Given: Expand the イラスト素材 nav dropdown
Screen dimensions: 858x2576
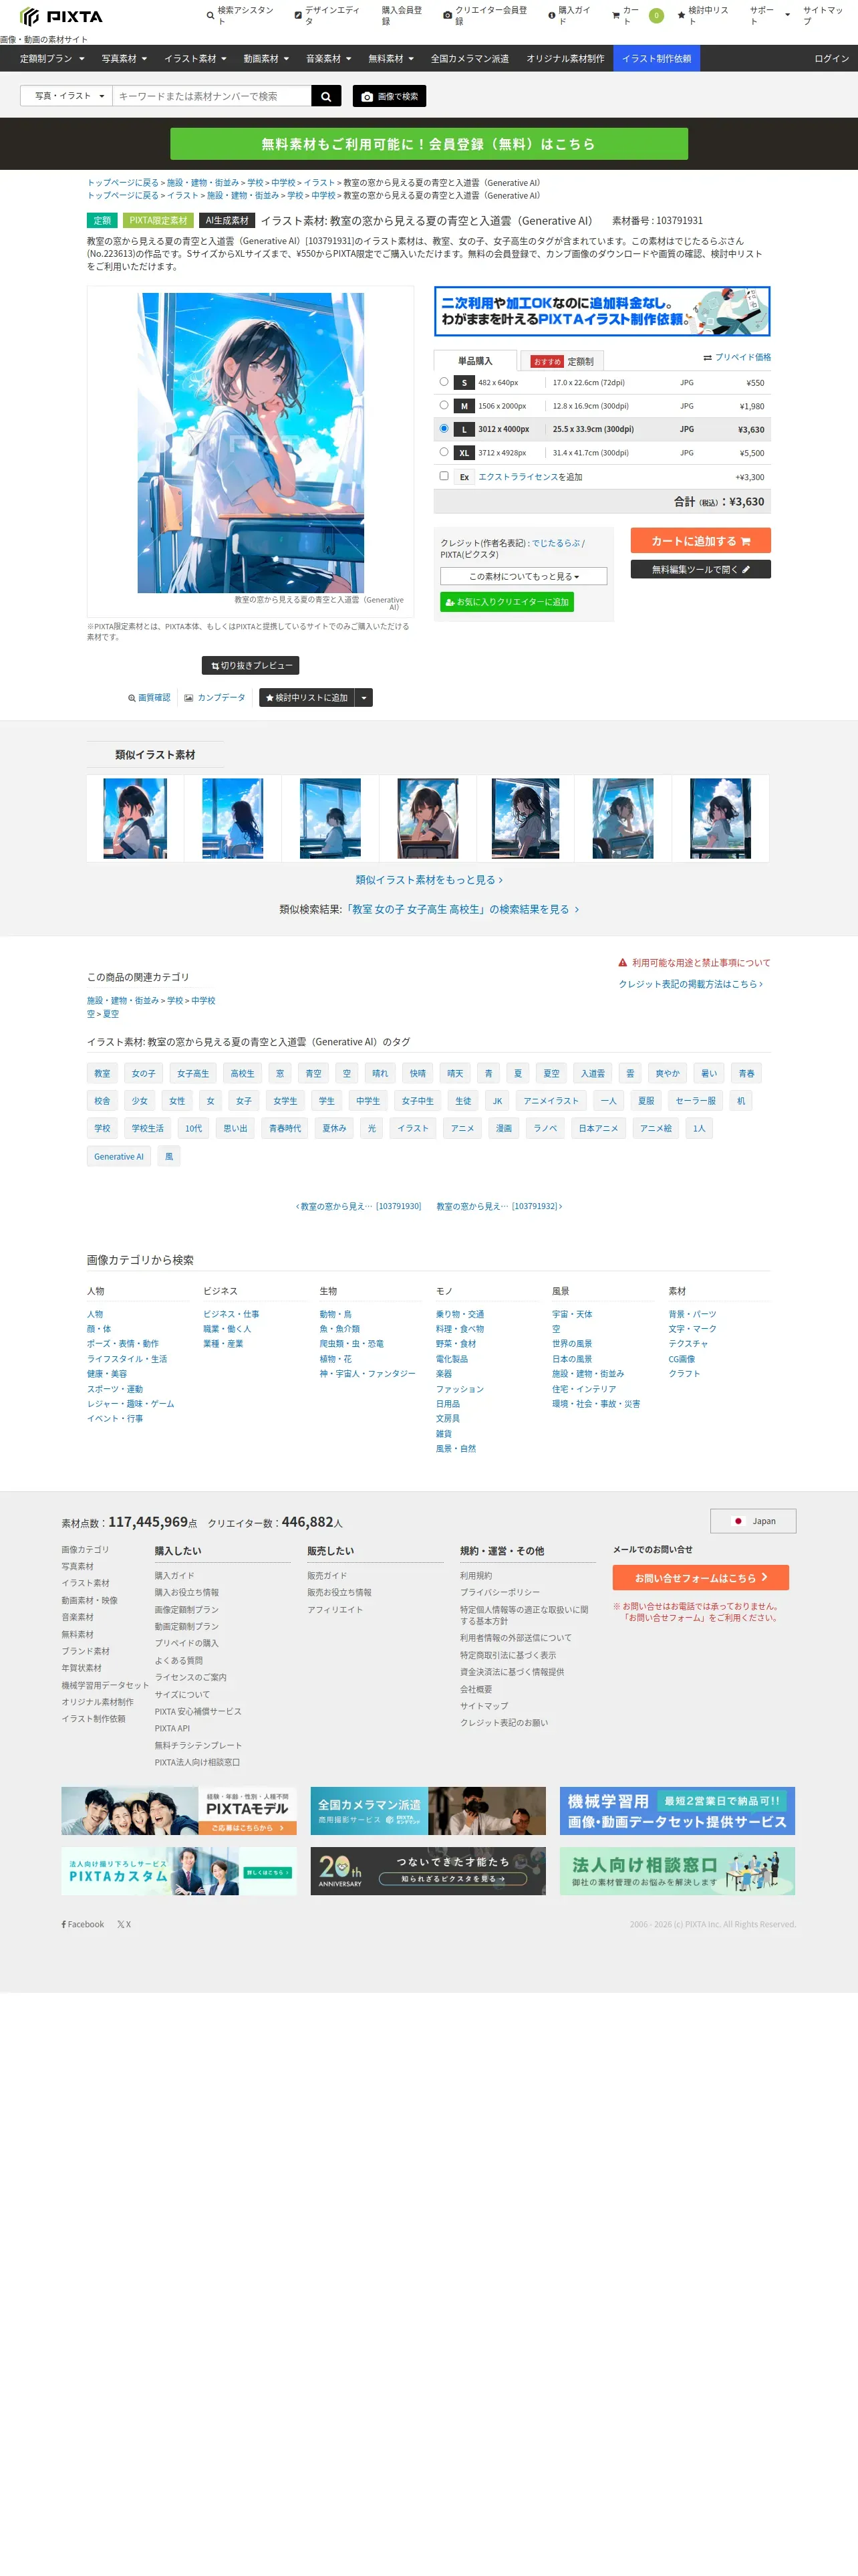Looking at the screenshot, I should coord(194,59).
